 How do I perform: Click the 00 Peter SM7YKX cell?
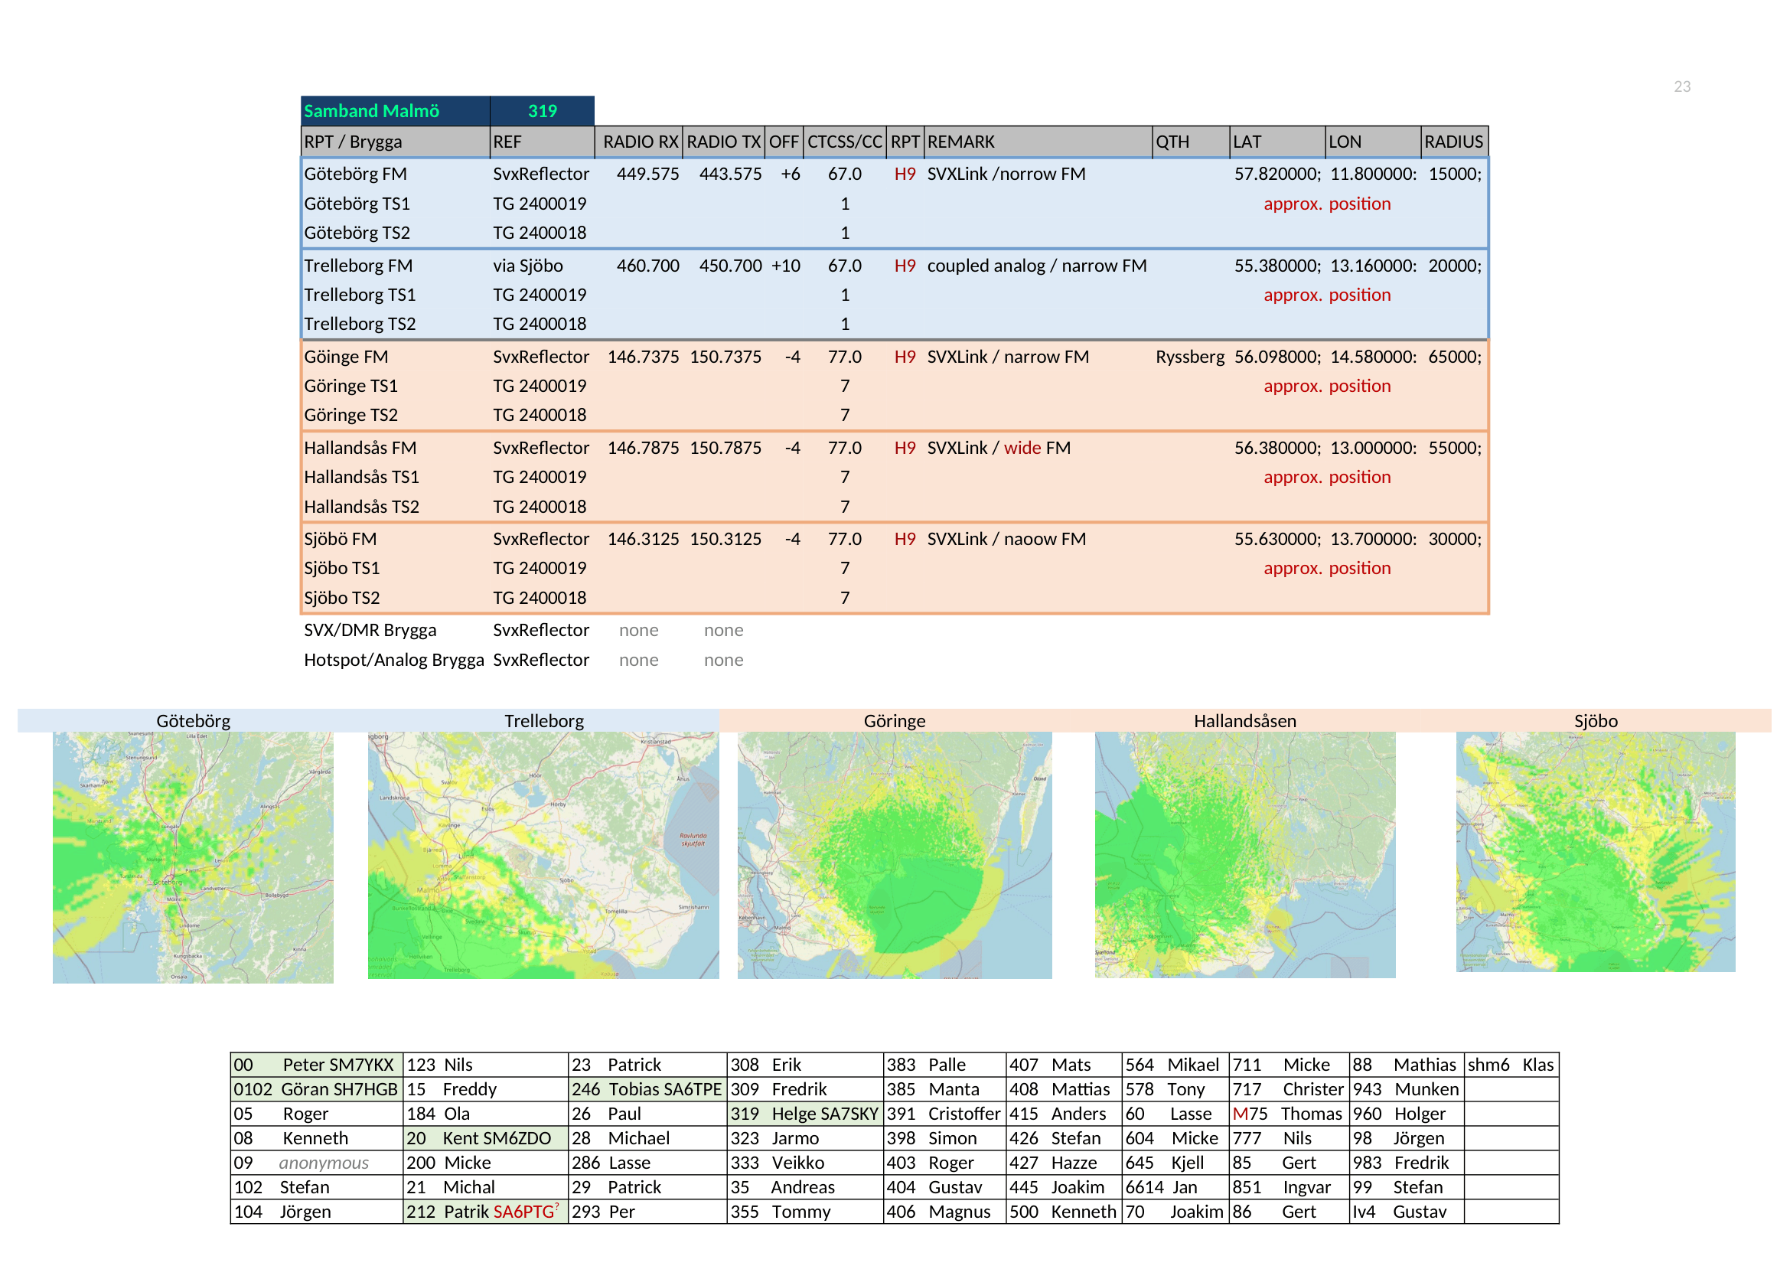point(317,1065)
